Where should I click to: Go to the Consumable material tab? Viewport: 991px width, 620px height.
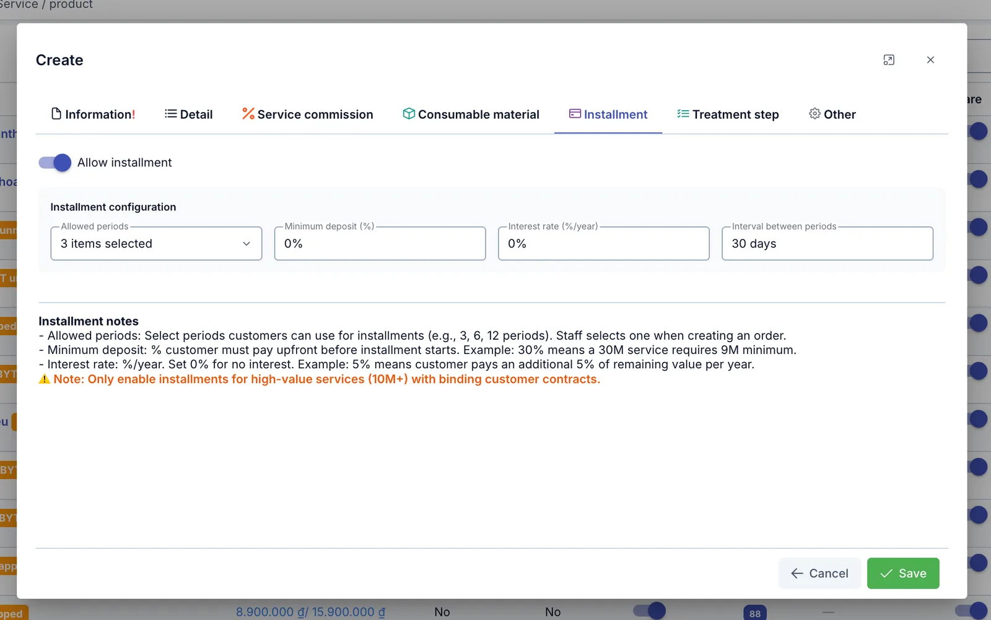[x=471, y=114]
